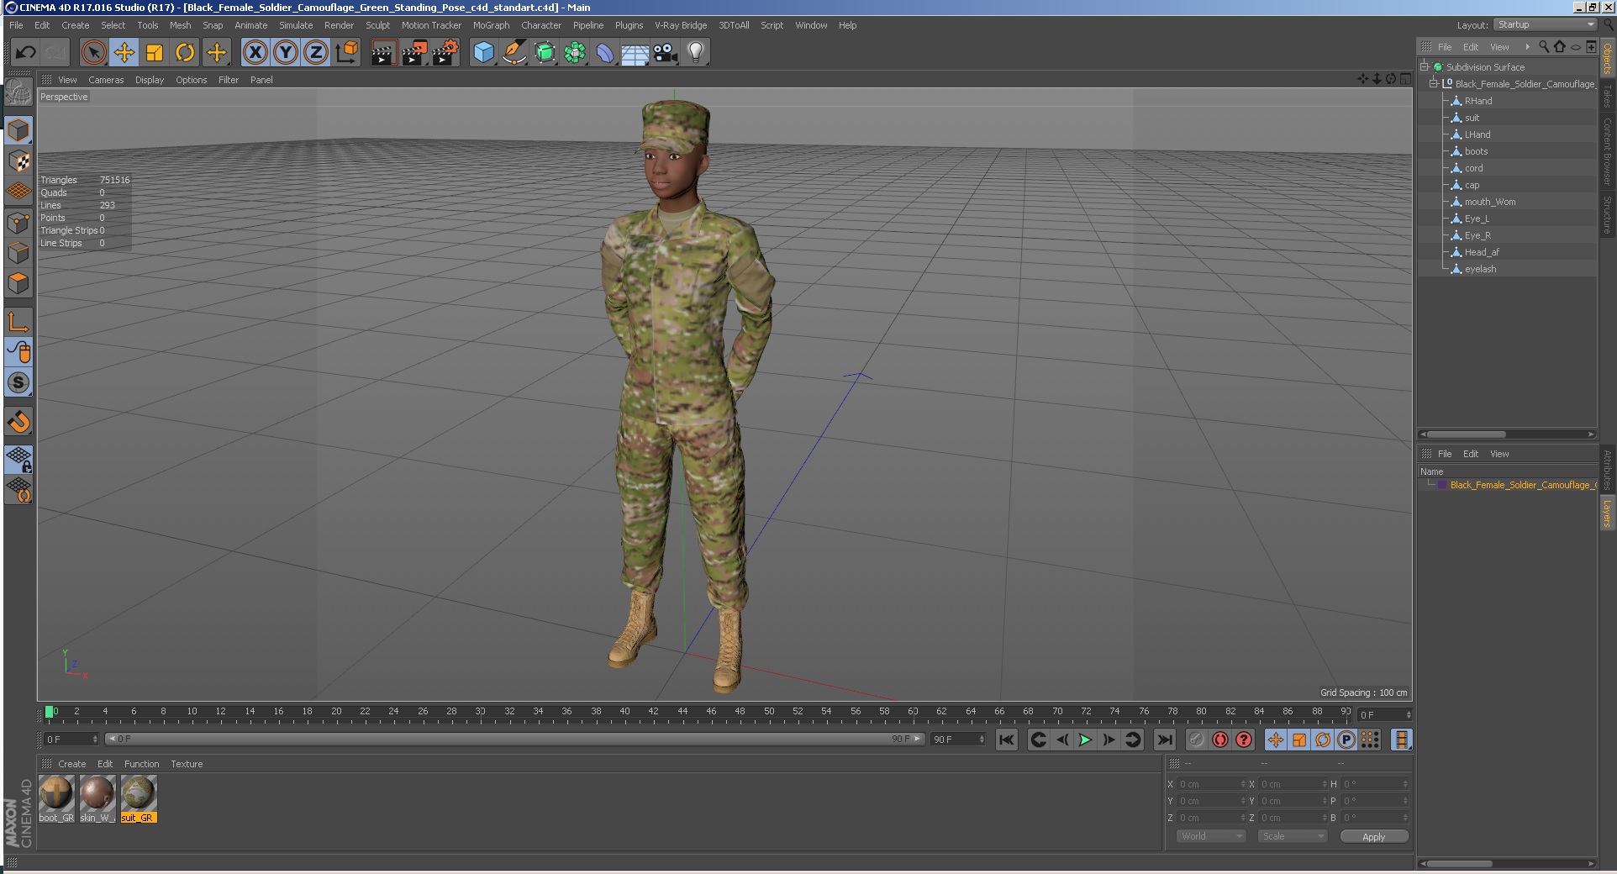Activate the Scale tool
This screenshot has height=874, width=1617.
155,53
